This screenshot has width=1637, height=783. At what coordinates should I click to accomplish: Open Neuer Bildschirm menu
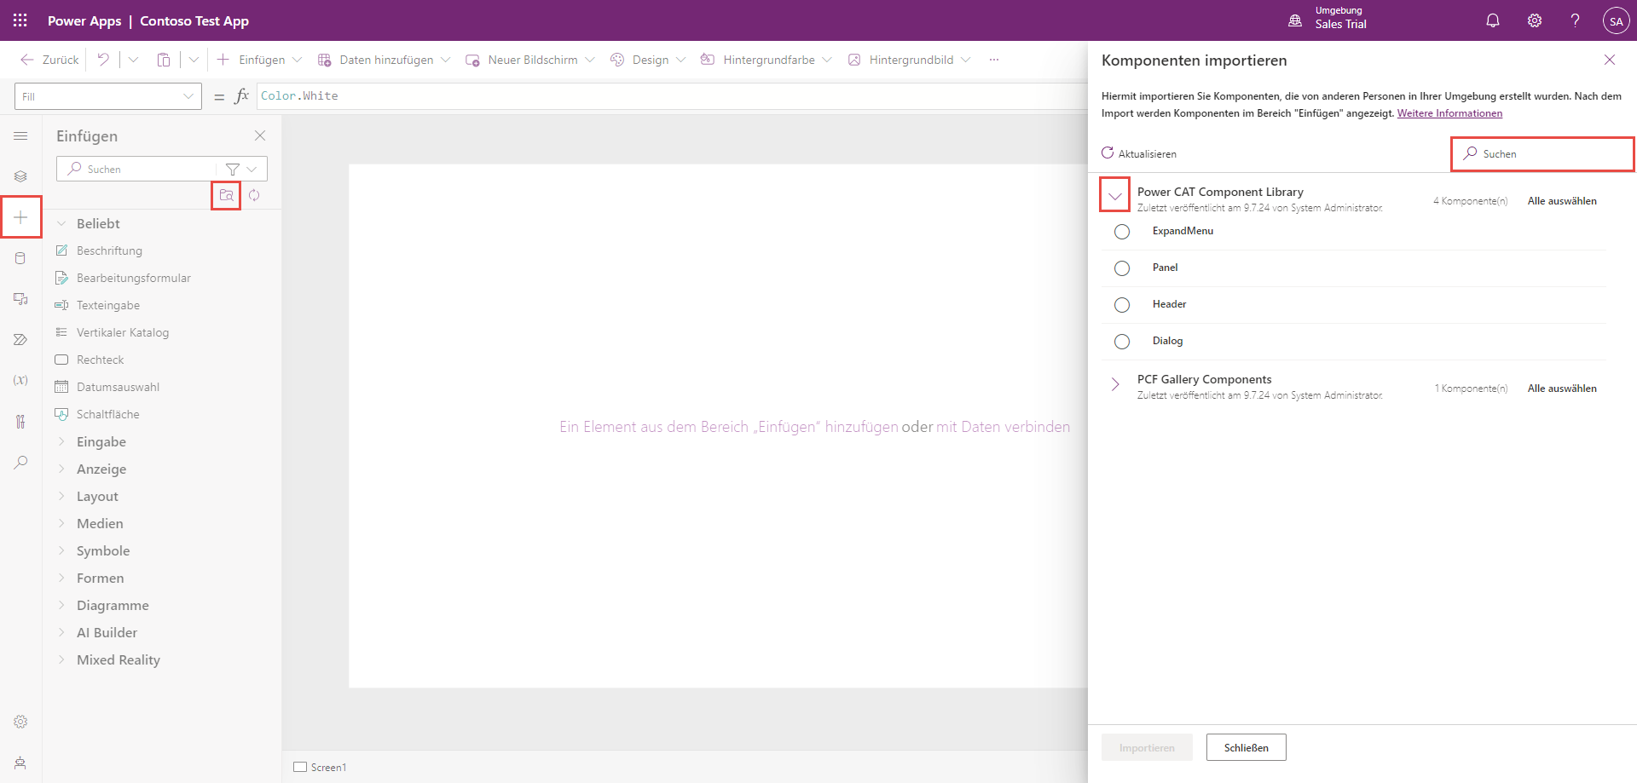point(530,60)
